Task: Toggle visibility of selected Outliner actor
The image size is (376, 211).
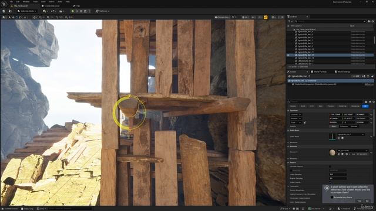Action: (288, 55)
